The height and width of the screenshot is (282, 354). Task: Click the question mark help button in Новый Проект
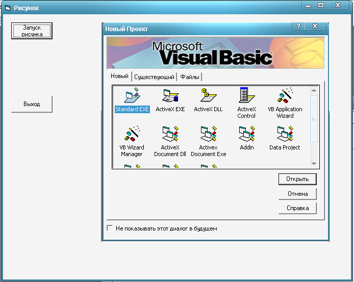298,26
